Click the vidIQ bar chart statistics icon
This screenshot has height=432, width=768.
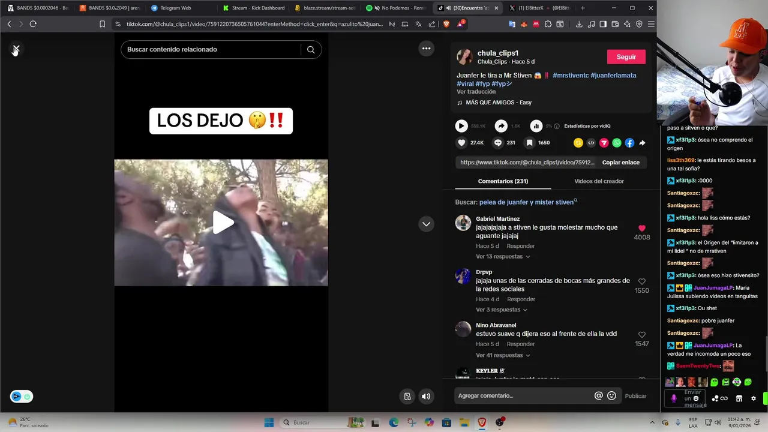tap(536, 126)
